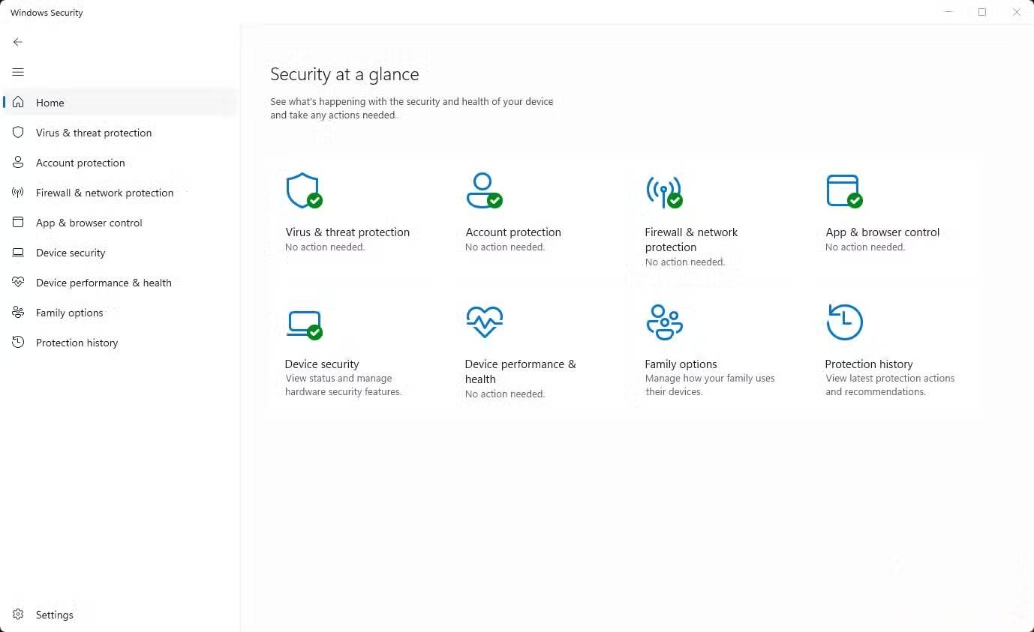Click the 'Windows Security' window title

click(x=47, y=13)
